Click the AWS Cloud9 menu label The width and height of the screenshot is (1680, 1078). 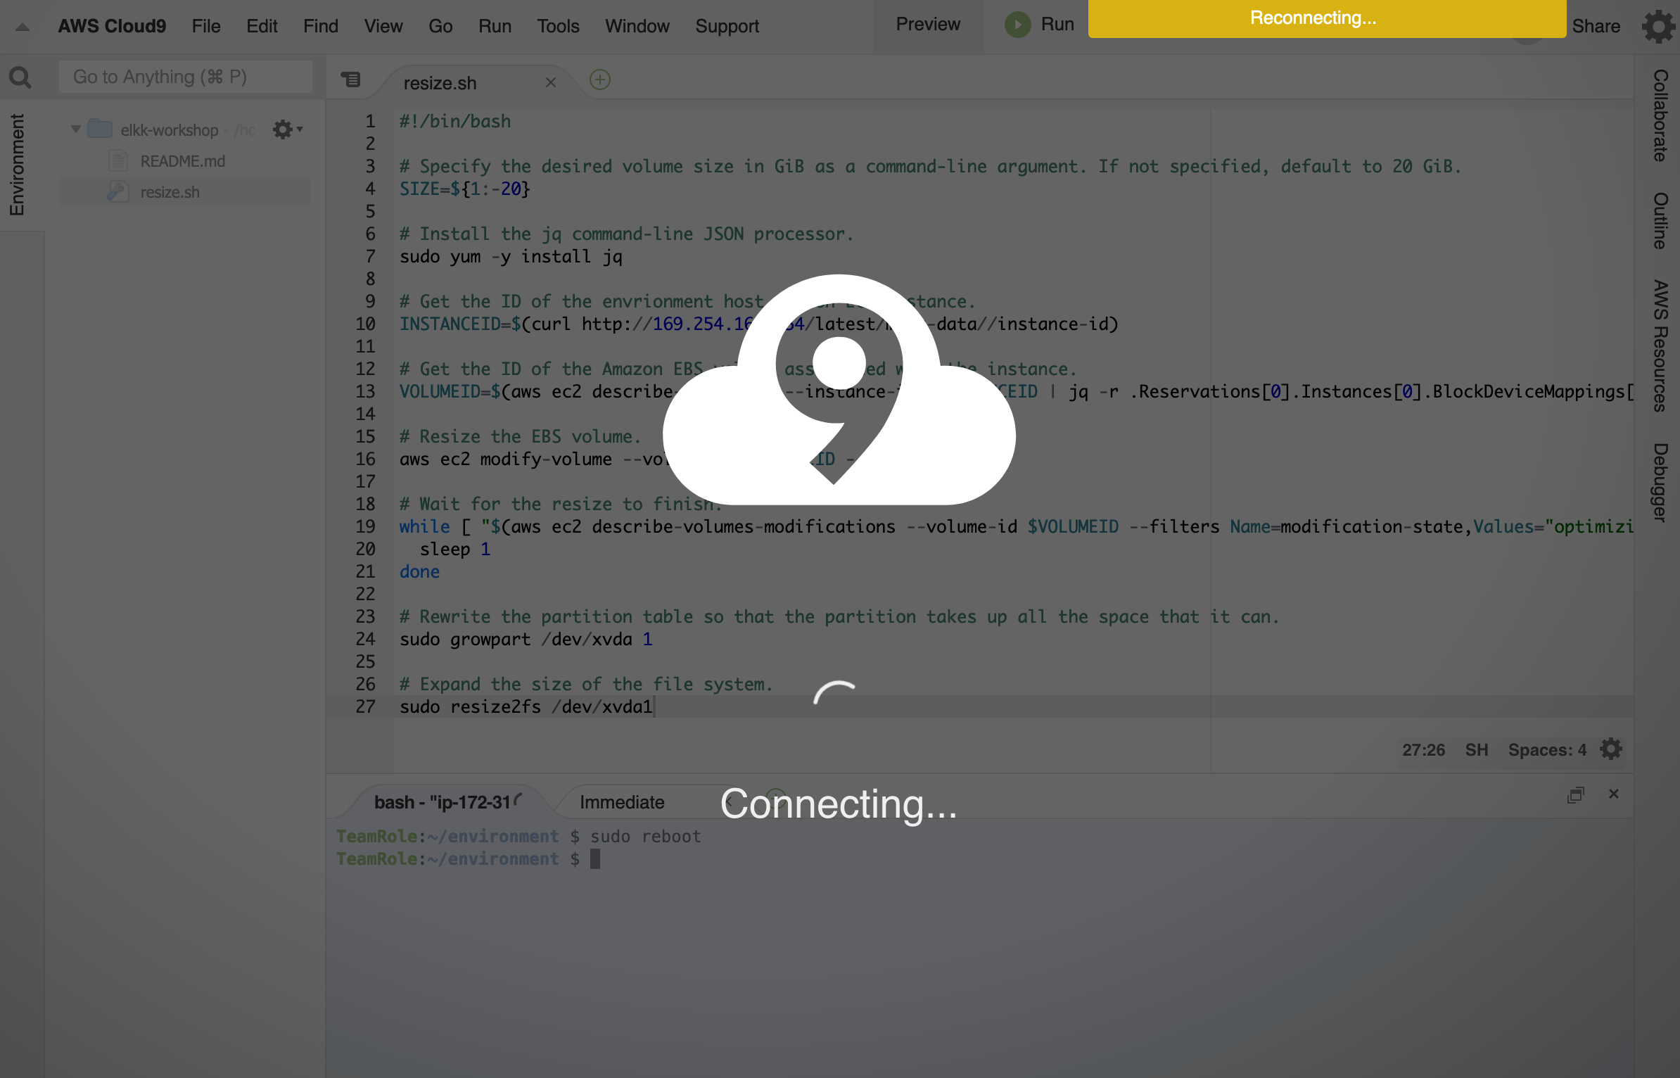click(x=112, y=26)
